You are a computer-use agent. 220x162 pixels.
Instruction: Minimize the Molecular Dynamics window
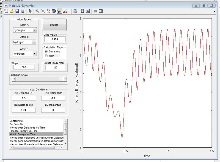(196, 6)
